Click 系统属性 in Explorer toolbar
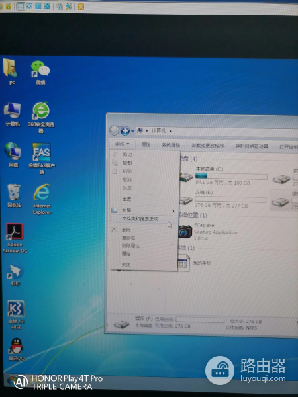Viewport: 298px width, 397px height. tap(171, 145)
